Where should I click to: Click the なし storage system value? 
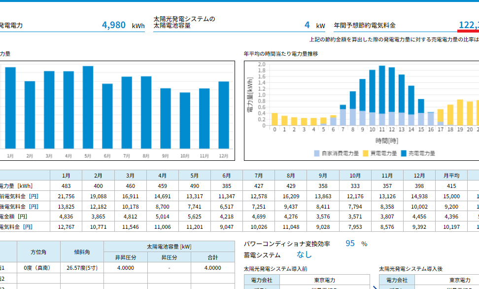pyautogui.click(x=304, y=254)
